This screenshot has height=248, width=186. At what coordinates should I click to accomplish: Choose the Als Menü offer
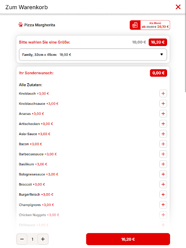150,25
